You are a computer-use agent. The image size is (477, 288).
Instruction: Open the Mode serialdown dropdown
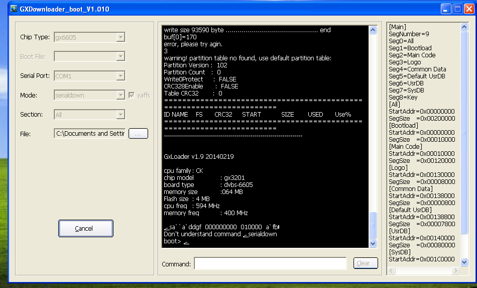pyautogui.click(x=121, y=95)
